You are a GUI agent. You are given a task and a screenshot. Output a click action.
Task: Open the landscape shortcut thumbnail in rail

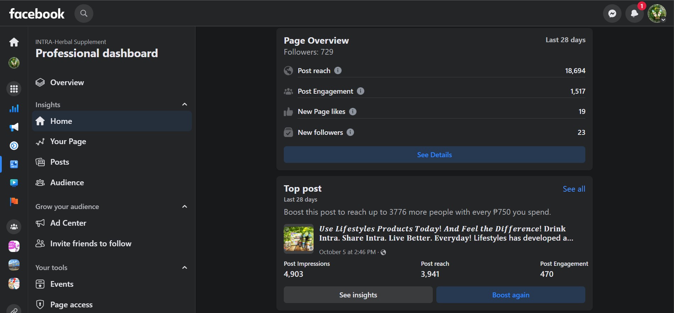[x=14, y=265]
